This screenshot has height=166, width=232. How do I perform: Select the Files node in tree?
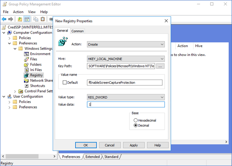34,59
